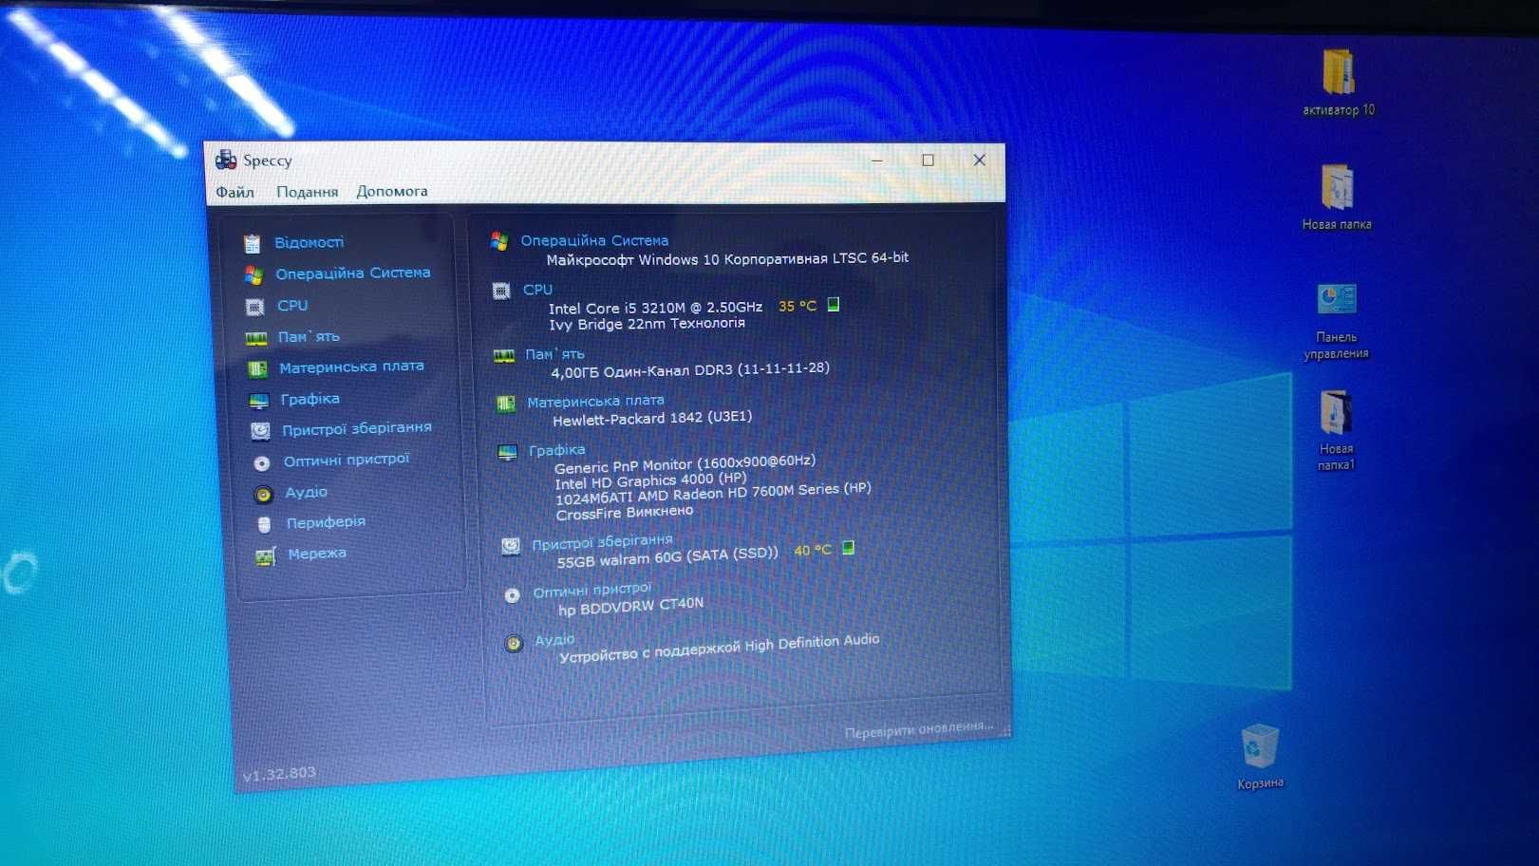Select Оптичні пристрої in the sidebar
1539x866 pixels.
click(x=346, y=461)
